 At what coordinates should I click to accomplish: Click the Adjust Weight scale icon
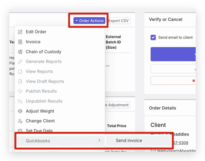(20, 111)
